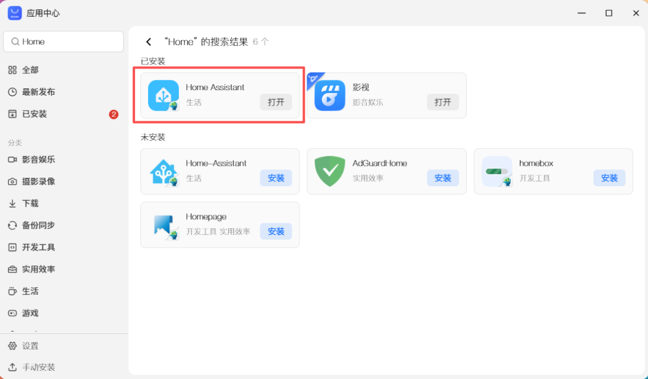The height and width of the screenshot is (379, 648).
Task: Click the 已安装 box icon
Action: [13, 114]
